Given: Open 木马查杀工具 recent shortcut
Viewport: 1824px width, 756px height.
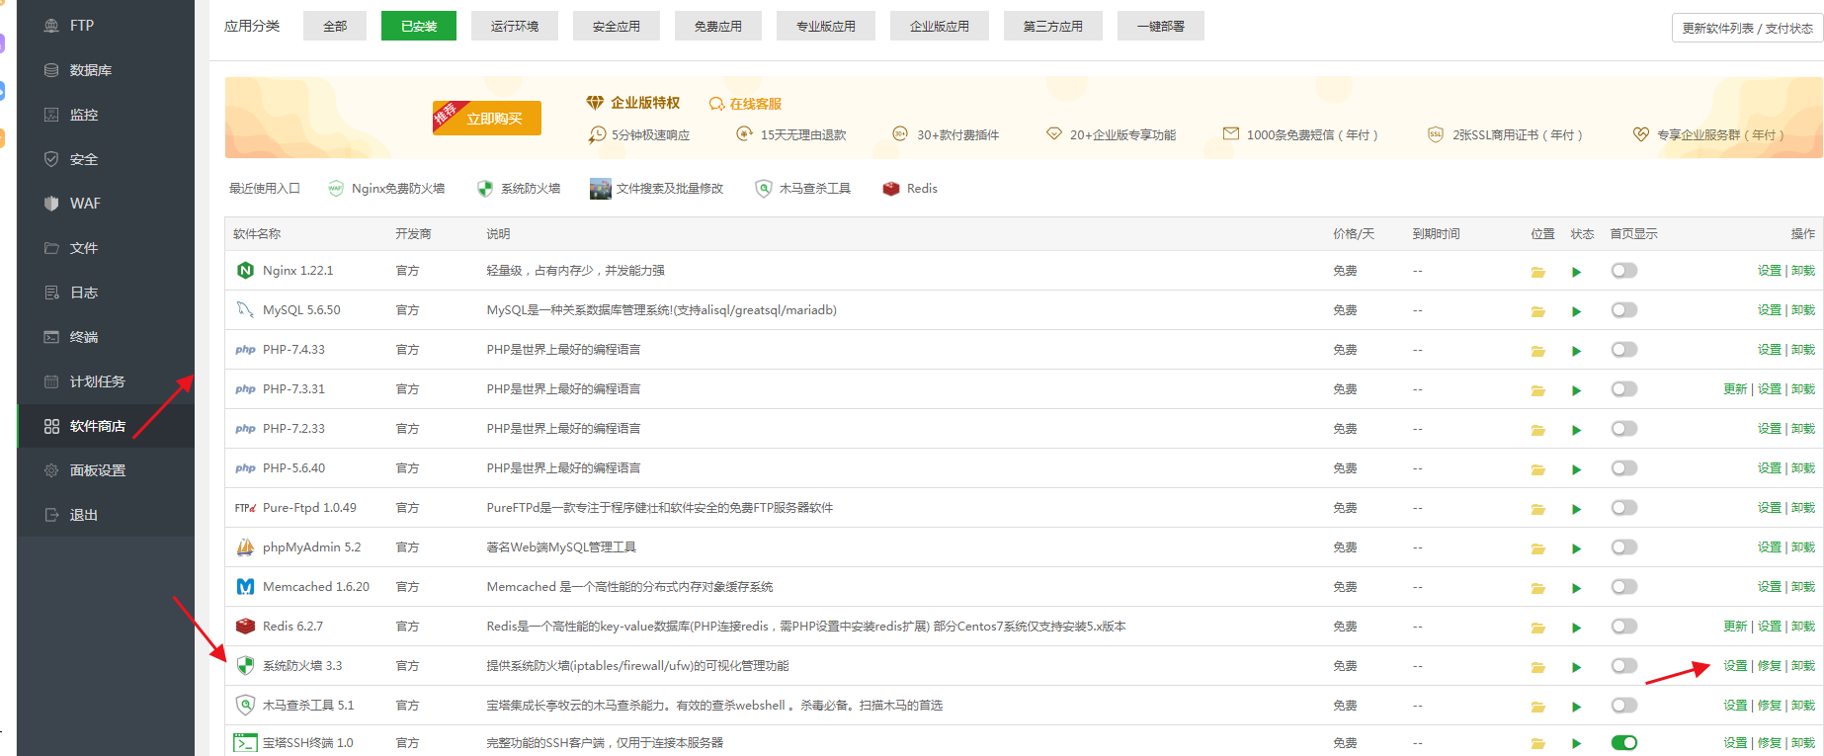Looking at the screenshot, I should 802,189.
